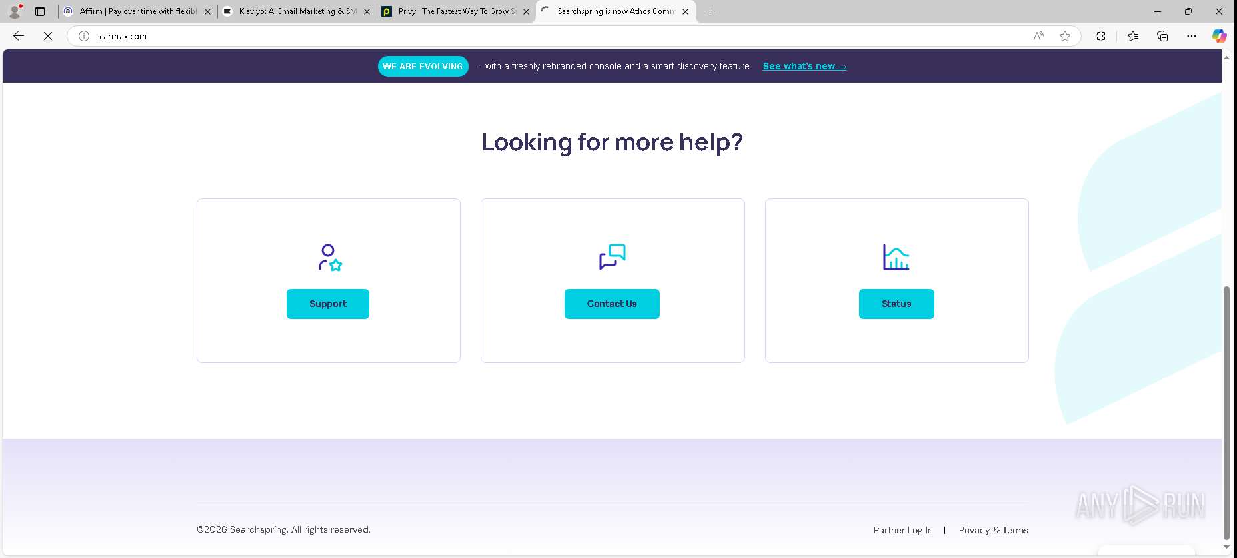
Task: Add this page to favorites
Action: [1065, 36]
